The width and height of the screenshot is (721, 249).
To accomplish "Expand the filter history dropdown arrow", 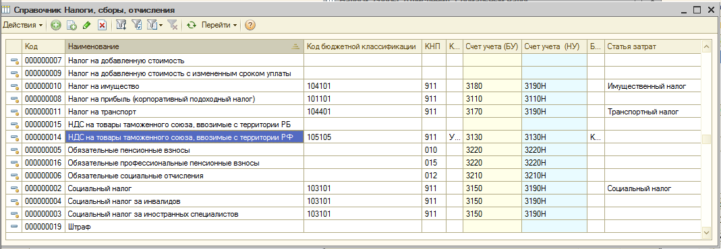I will 161,26.
